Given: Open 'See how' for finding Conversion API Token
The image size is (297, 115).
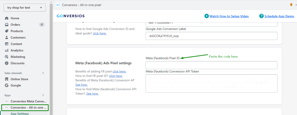Looking at the screenshot, I should click(x=93, y=94).
